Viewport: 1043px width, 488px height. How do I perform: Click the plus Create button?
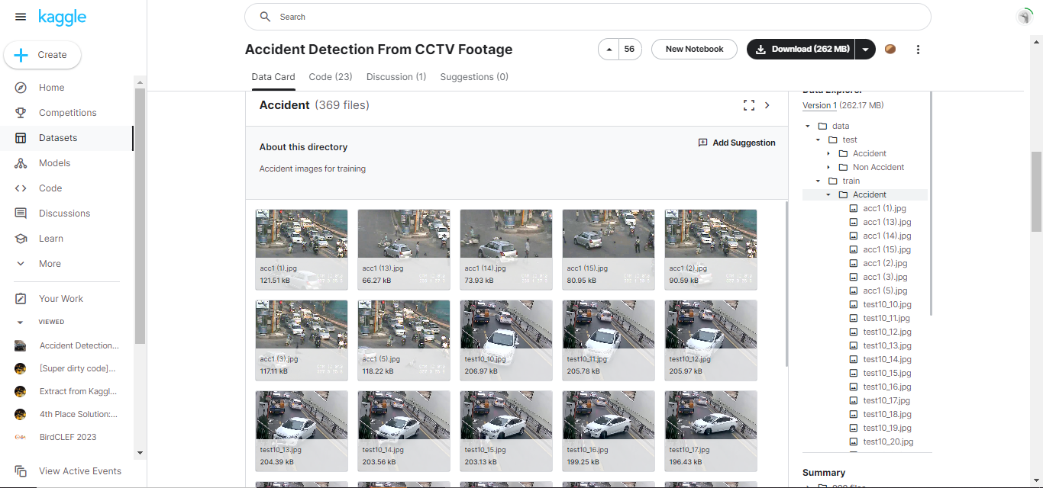43,55
